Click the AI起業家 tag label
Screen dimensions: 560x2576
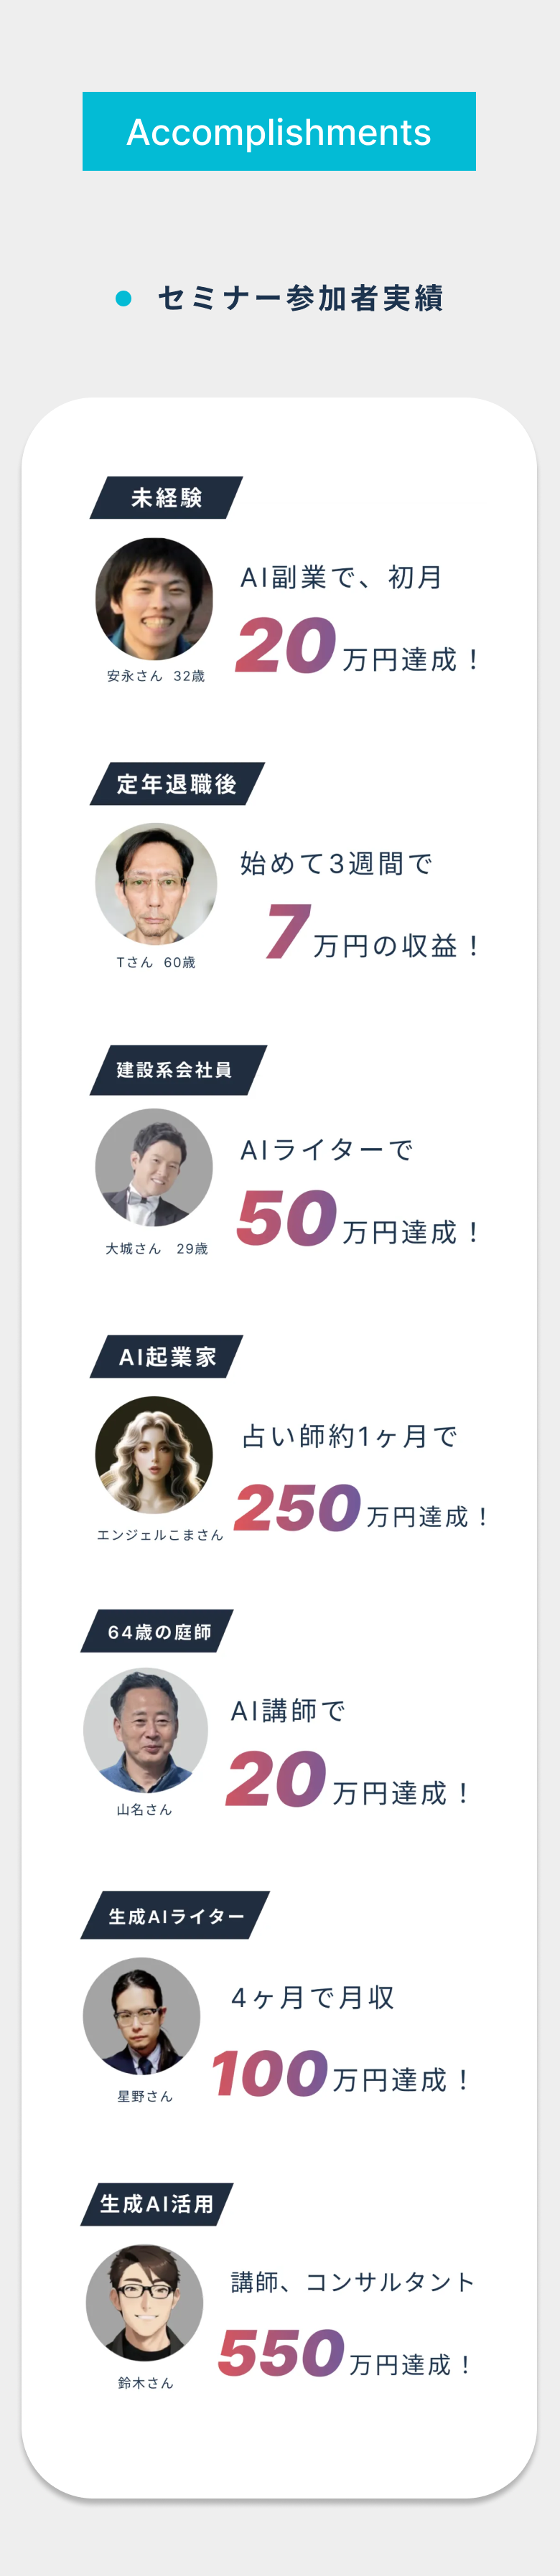[167, 1357]
